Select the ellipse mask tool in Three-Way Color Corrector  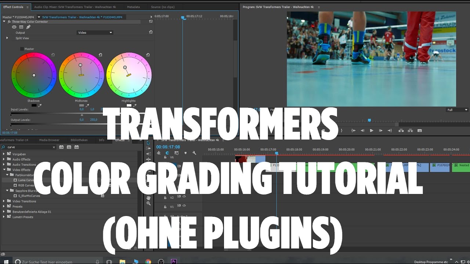(14, 27)
